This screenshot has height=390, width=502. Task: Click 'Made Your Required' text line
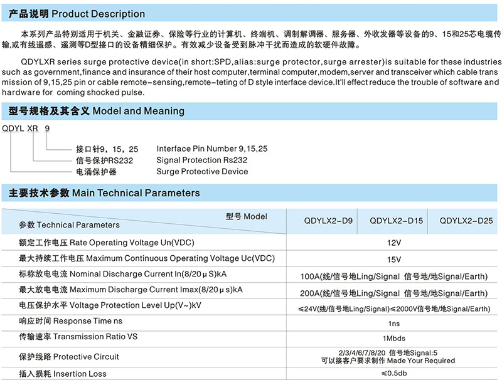388,361
